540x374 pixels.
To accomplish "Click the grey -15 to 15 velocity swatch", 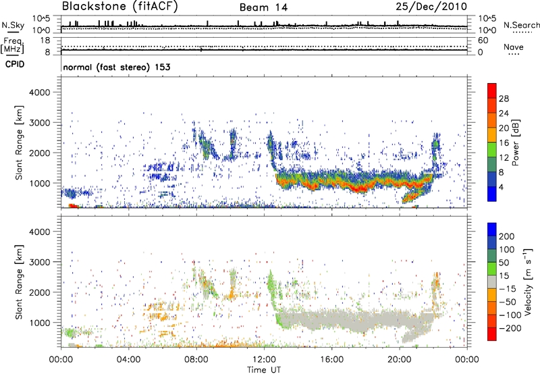I will (492, 282).
